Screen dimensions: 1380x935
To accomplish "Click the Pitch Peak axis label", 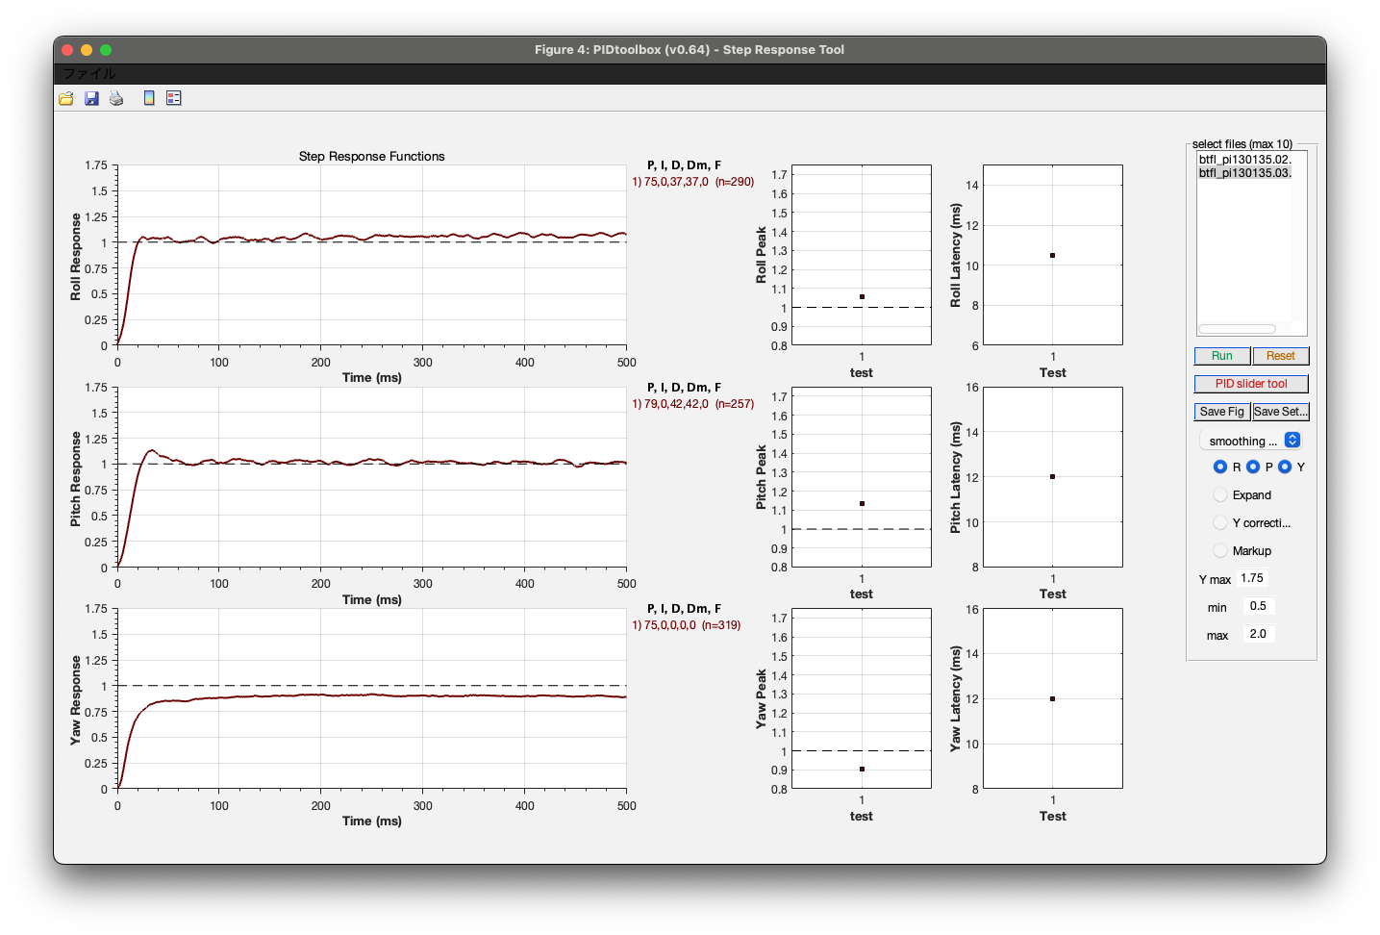I will click(x=762, y=477).
